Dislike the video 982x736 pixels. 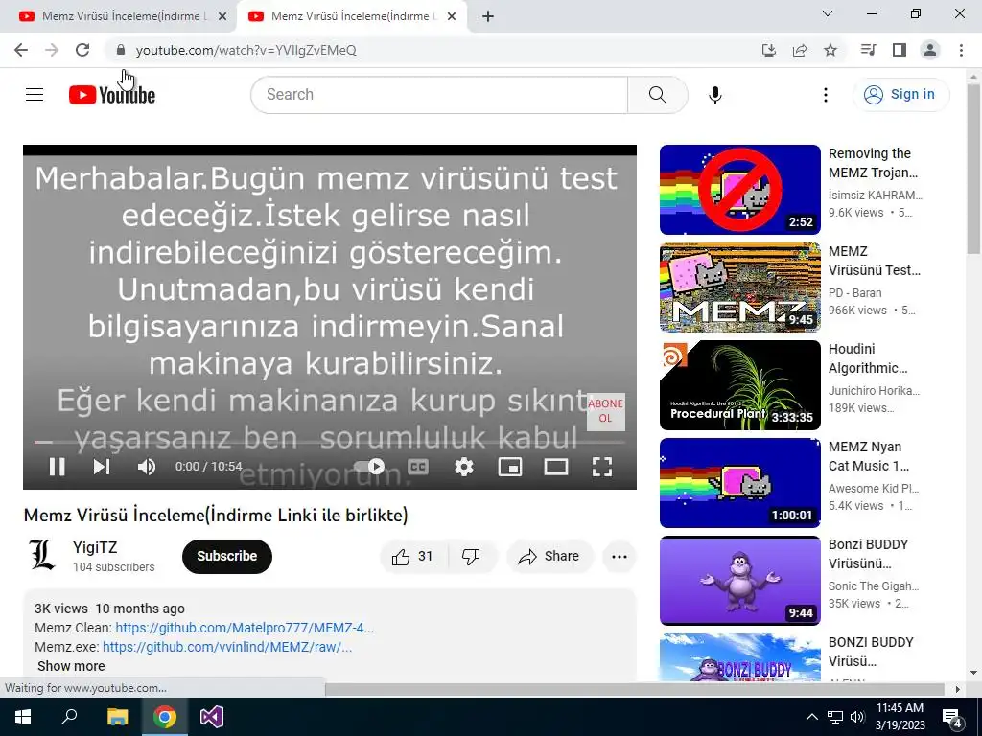click(472, 557)
